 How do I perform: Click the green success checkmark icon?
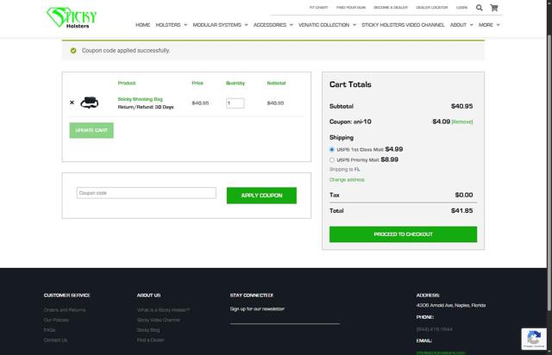tap(73, 51)
